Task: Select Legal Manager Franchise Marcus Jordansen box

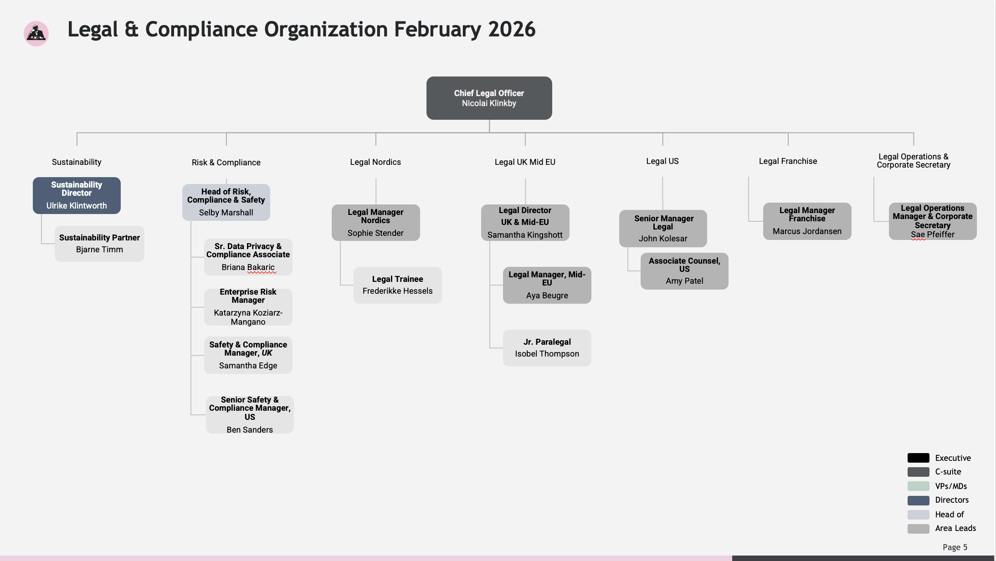Action: pyautogui.click(x=807, y=221)
